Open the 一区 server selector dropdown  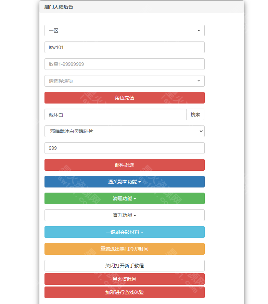124,31
